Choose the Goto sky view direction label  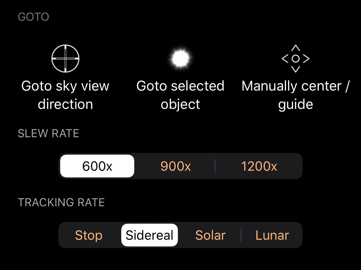coord(65,95)
